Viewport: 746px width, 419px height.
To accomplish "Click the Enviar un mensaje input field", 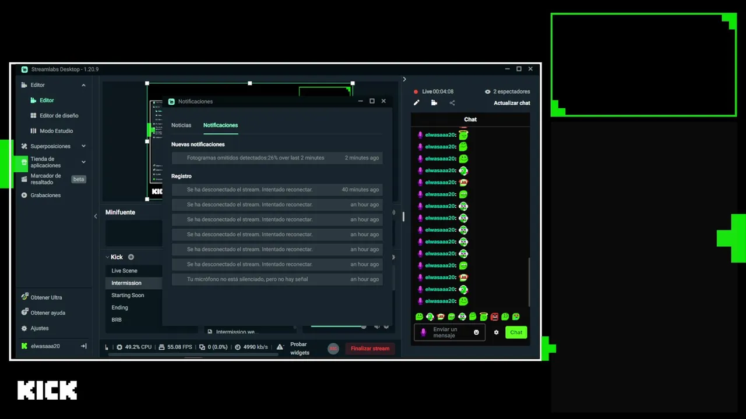I will [x=450, y=332].
